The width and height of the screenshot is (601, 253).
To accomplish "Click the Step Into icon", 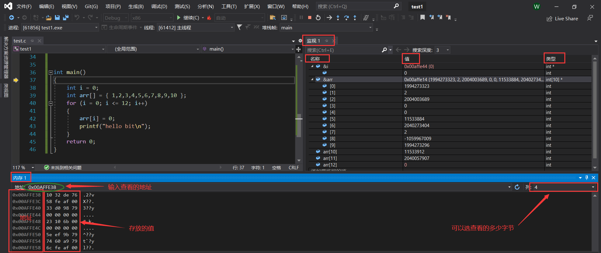I will pyautogui.click(x=338, y=18).
